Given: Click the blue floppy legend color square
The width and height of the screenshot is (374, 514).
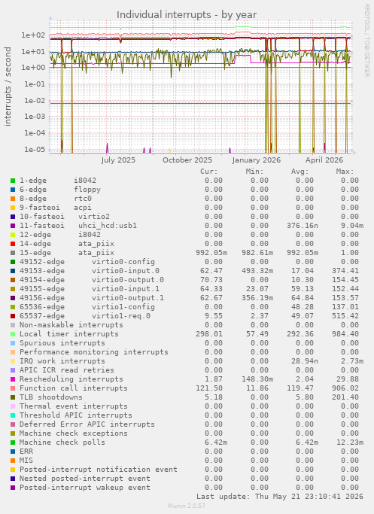Looking at the screenshot, I should click(x=13, y=190).
